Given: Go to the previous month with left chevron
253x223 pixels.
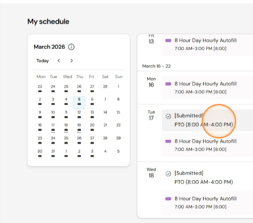Looking at the screenshot, I should point(59,60).
